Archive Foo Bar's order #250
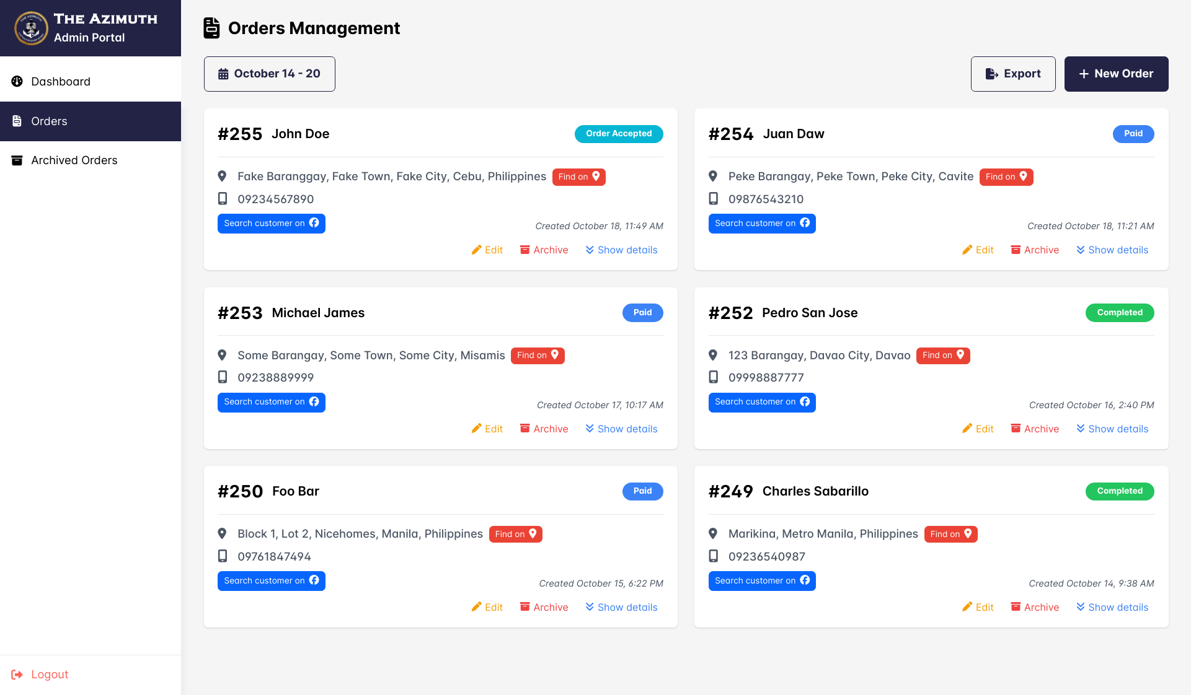The width and height of the screenshot is (1191, 695). tap(544, 607)
